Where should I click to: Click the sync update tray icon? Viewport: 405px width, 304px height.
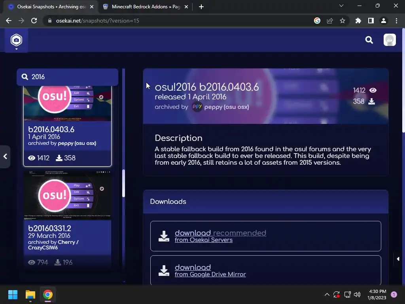pos(337,294)
